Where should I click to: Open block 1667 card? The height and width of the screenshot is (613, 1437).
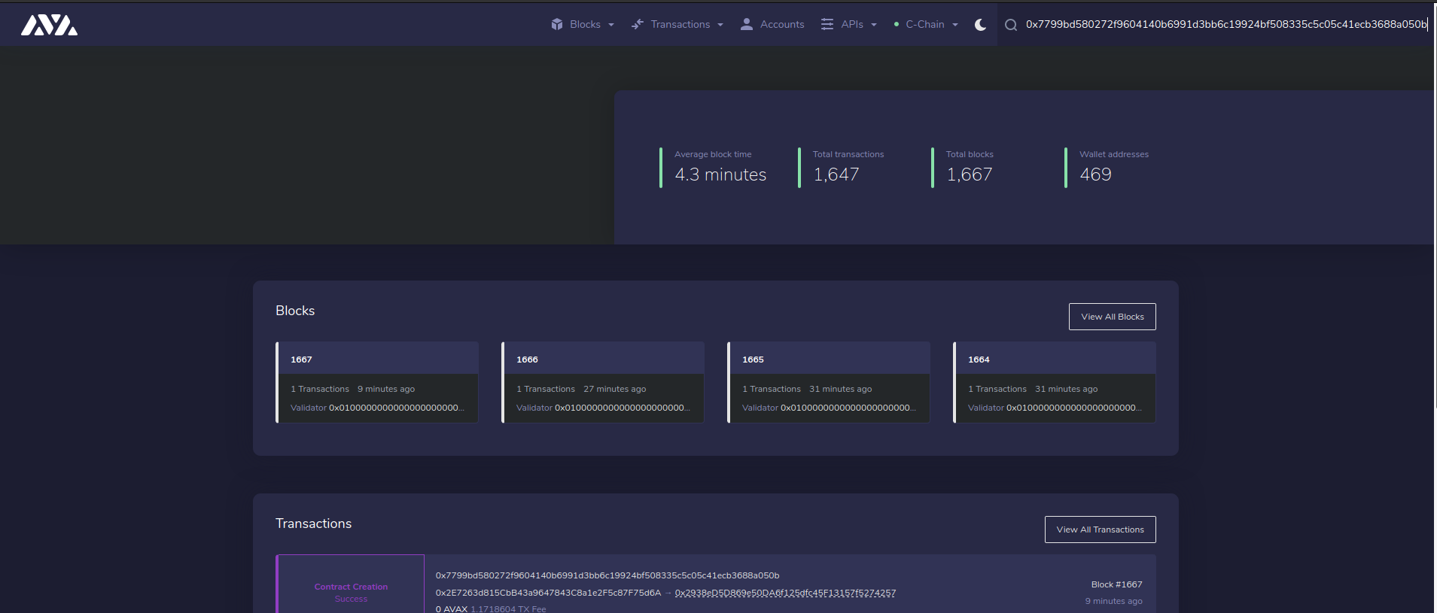377,382
